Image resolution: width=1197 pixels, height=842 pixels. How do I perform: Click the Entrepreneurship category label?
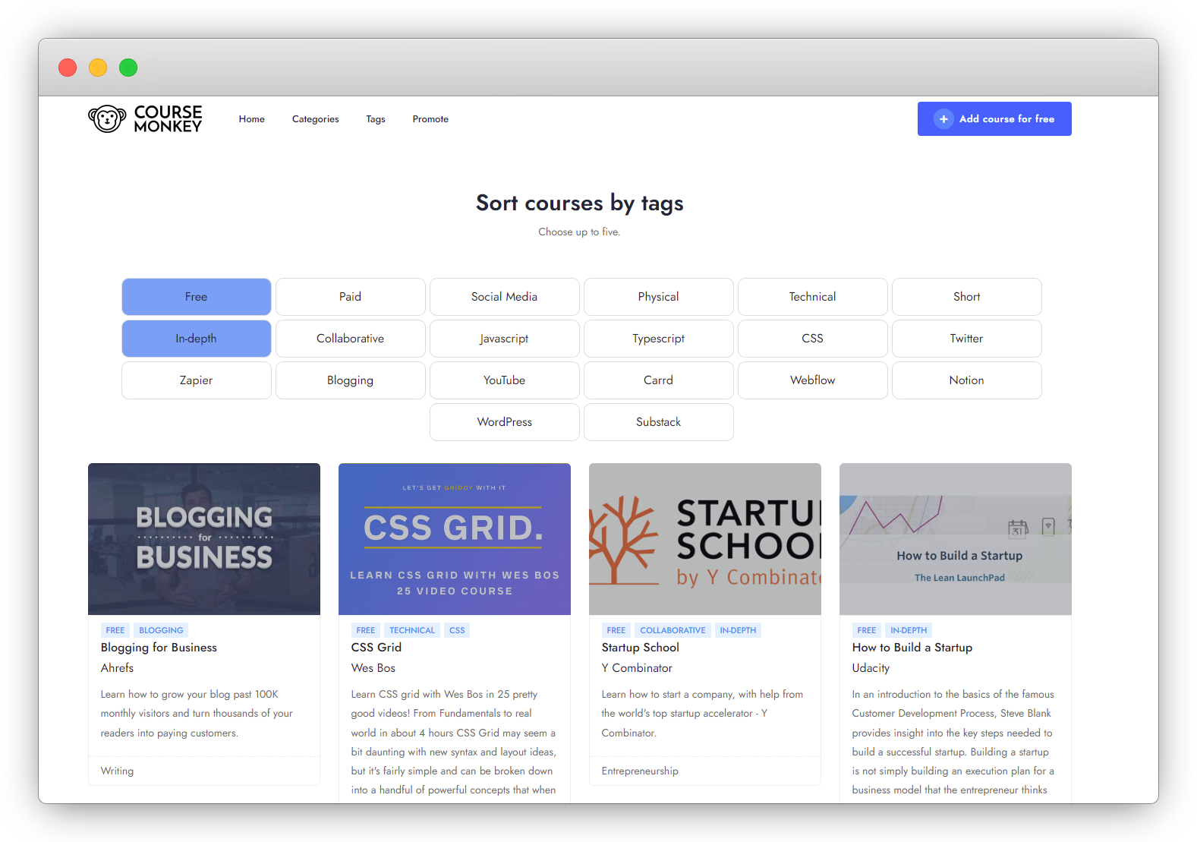click(x=640, y=771)
